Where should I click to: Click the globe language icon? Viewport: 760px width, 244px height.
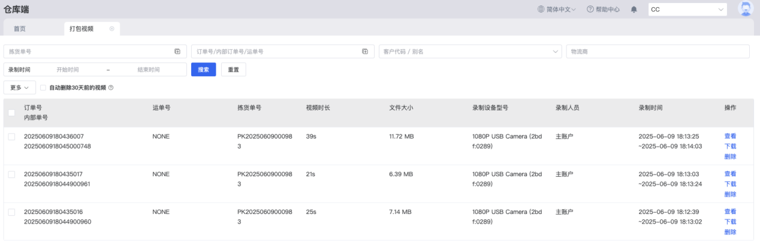pos(541,10)
